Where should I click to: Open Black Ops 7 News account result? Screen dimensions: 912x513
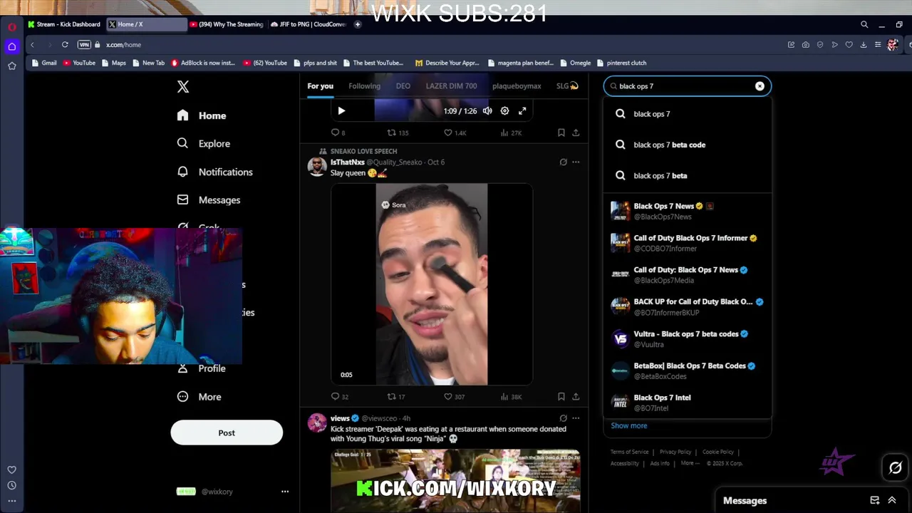687,211
